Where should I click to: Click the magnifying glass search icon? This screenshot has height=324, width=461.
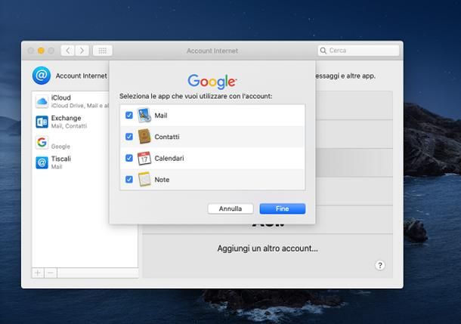pyautogui.click(x=323, y=51)
